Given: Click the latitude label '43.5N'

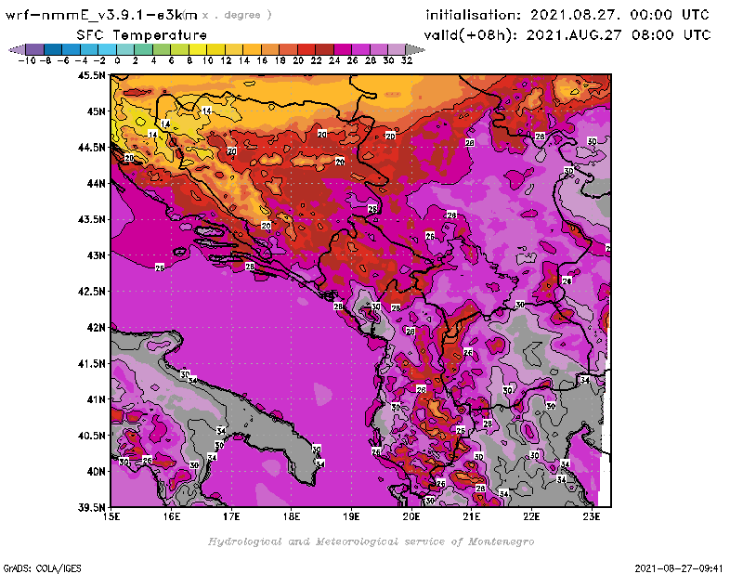Looking at the screenshot, I should pos(91,219).
